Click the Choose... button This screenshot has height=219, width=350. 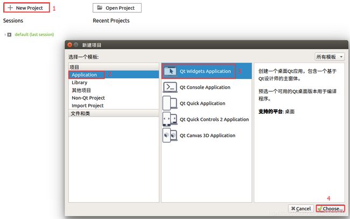(x=331, y=209)
